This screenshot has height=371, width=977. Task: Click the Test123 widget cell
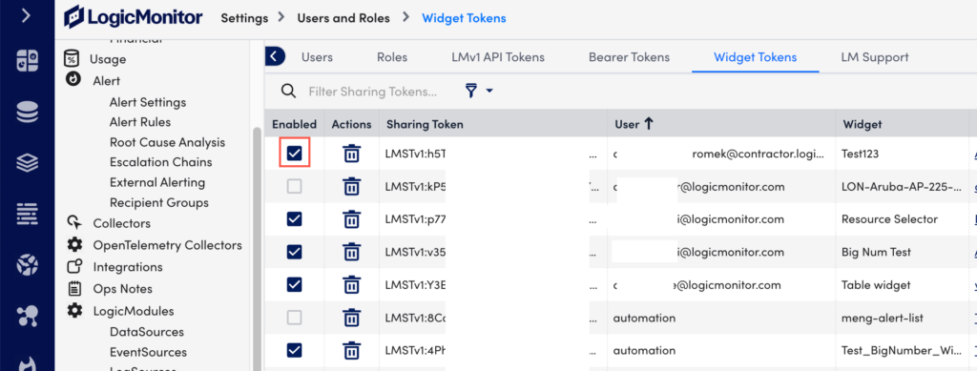point(860,154)
